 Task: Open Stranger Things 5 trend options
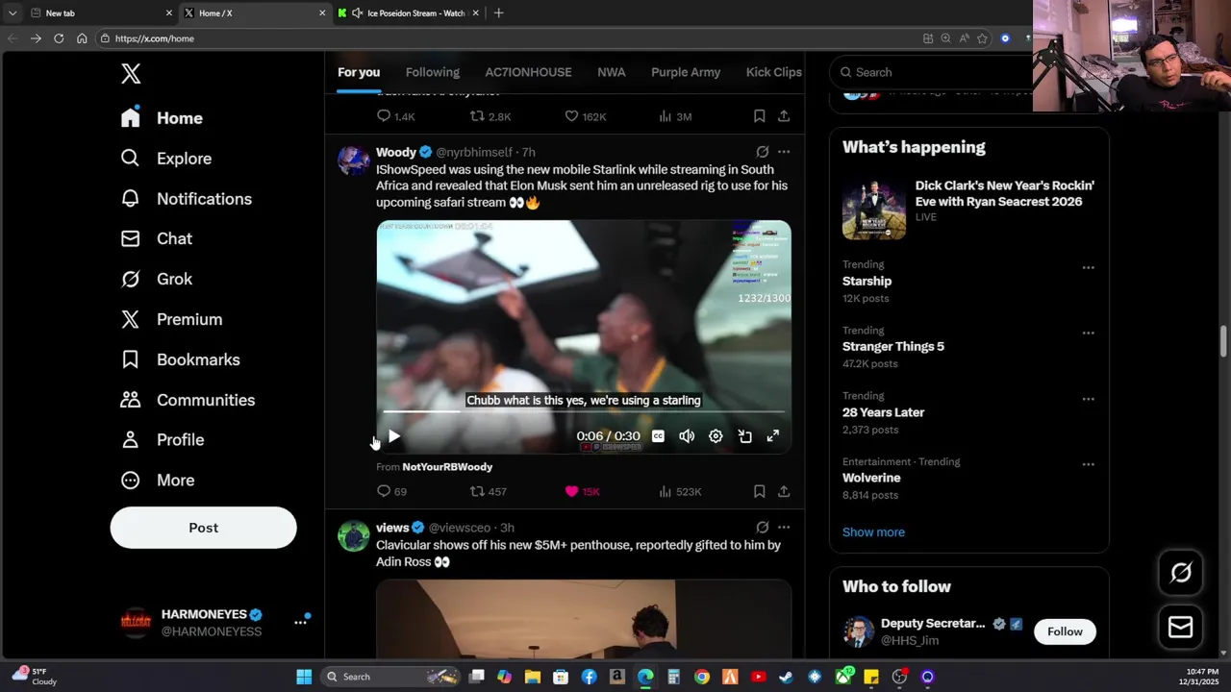[1088, 334]
